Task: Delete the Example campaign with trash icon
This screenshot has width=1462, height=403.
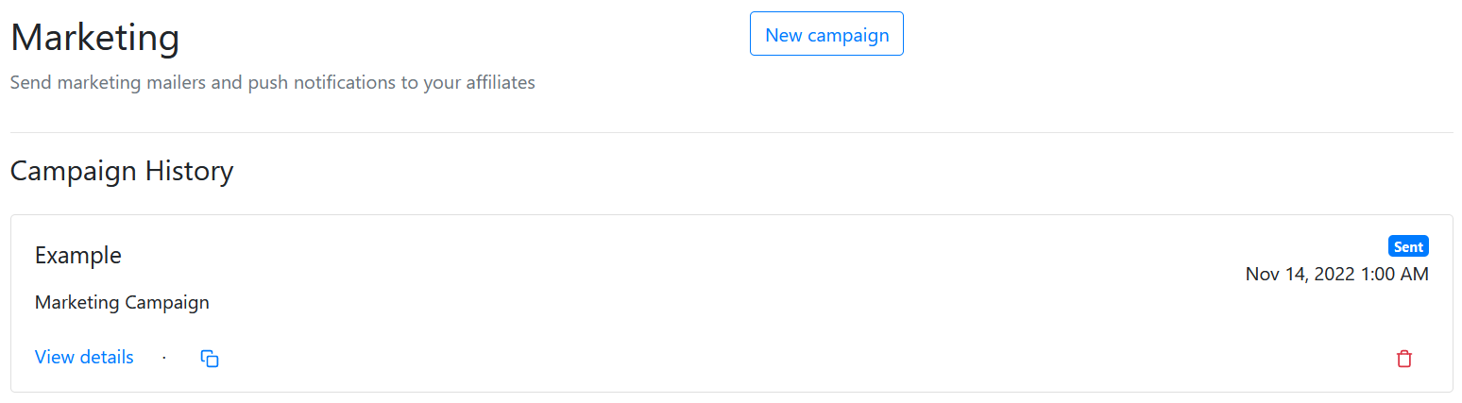Action: click(1404, 359)
